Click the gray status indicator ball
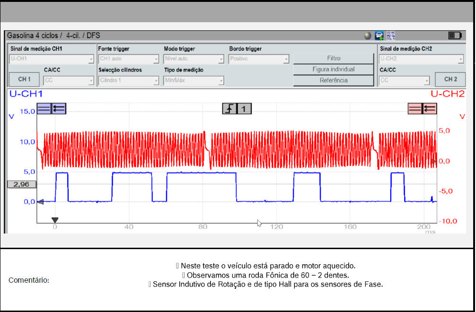The width and height of the screenshot is (476, 312). [368, 36]
